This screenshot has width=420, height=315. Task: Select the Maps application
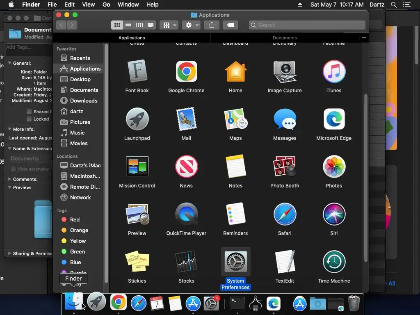(x=235, y=119)
